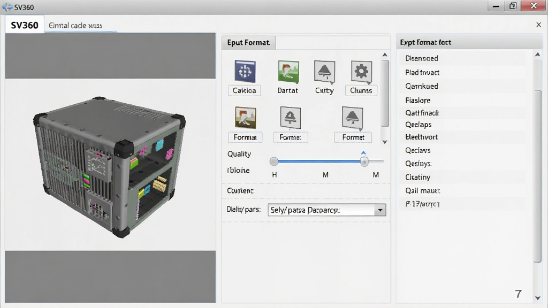The width and height of the screenshot is (548, 308).
Task: Select the Plad tnvact list entry
Action: pos(462,72)
